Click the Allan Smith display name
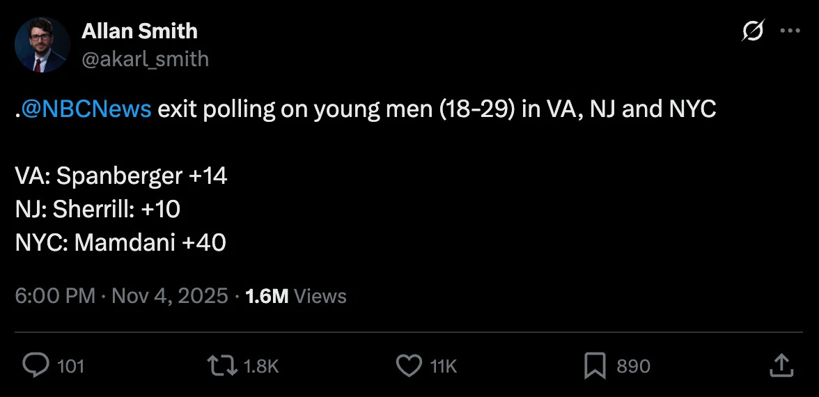 [139, 31]
